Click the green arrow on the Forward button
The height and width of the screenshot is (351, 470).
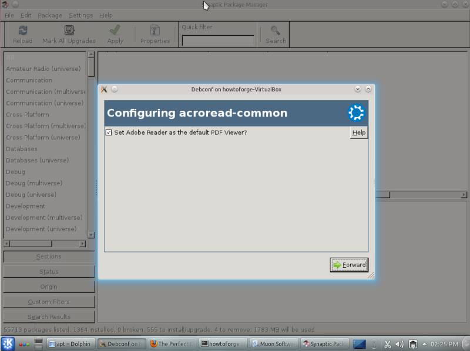[337, 265]
